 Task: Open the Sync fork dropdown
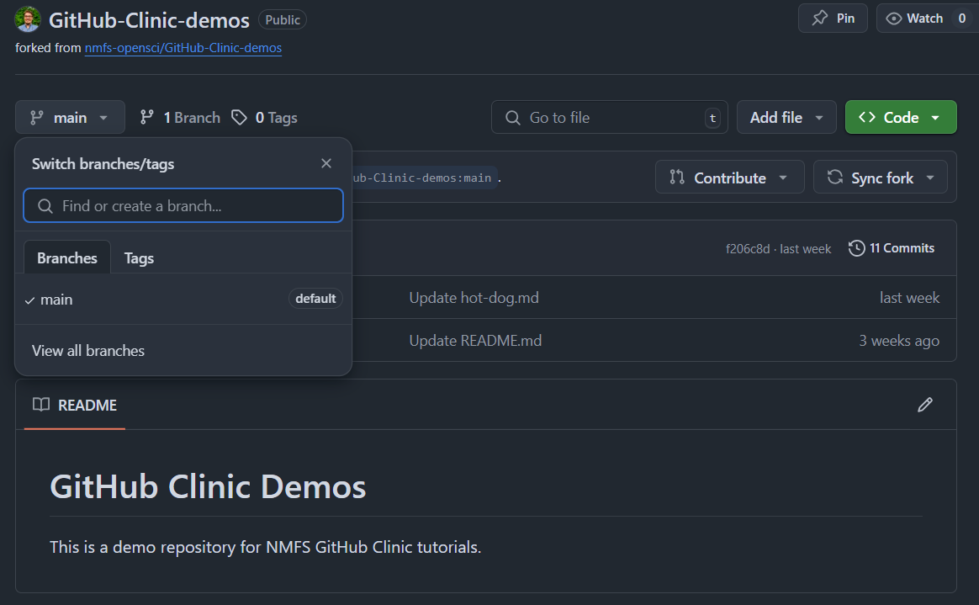[x=880, y=178]
